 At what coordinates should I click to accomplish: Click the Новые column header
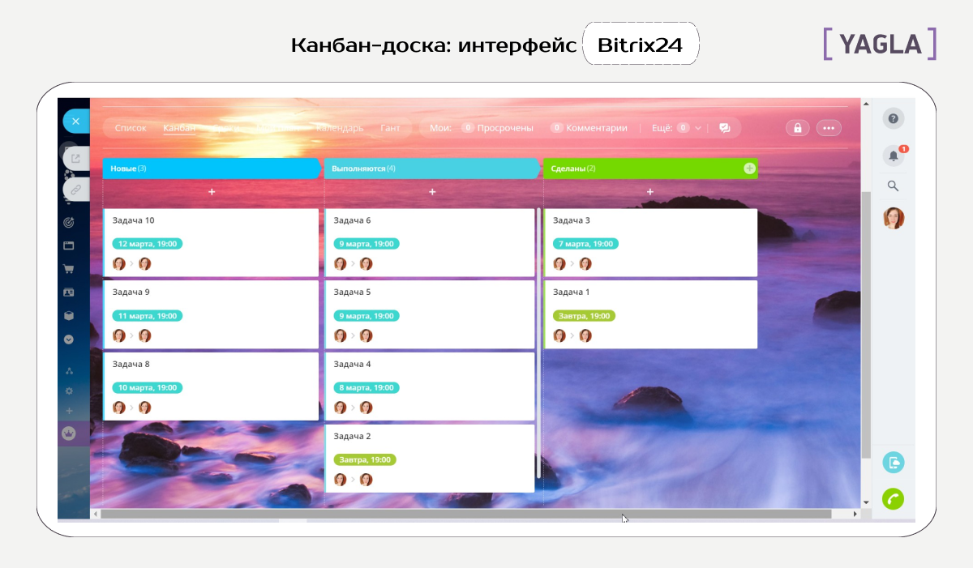(212, 169)
